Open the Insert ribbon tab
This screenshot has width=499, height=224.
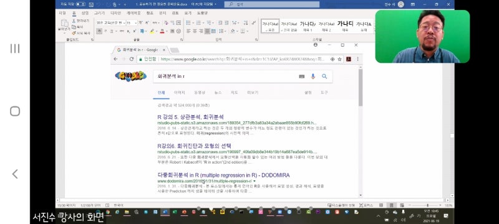click(x=85, y=13)
